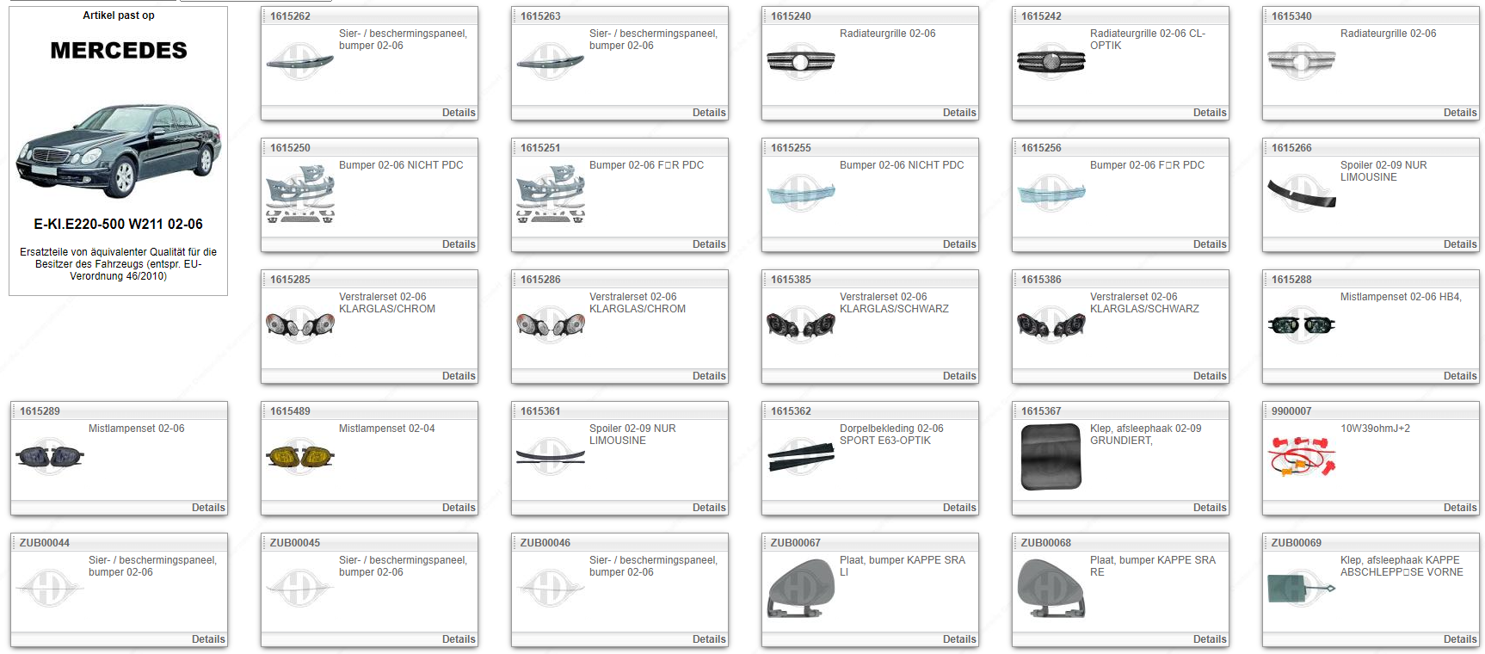Viewport: 1485px width, 654px height.
Task: Open Details for part 1615242 CL-OPTIK
Action: (1210, 113)
